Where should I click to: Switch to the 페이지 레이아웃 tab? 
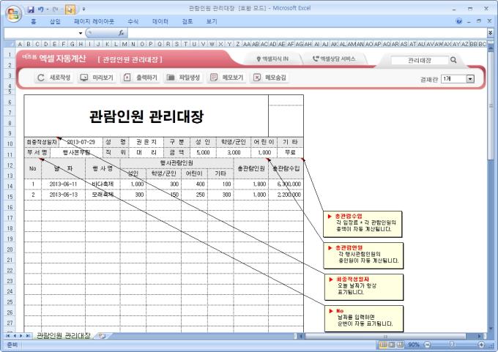click(x=94, y=21)
